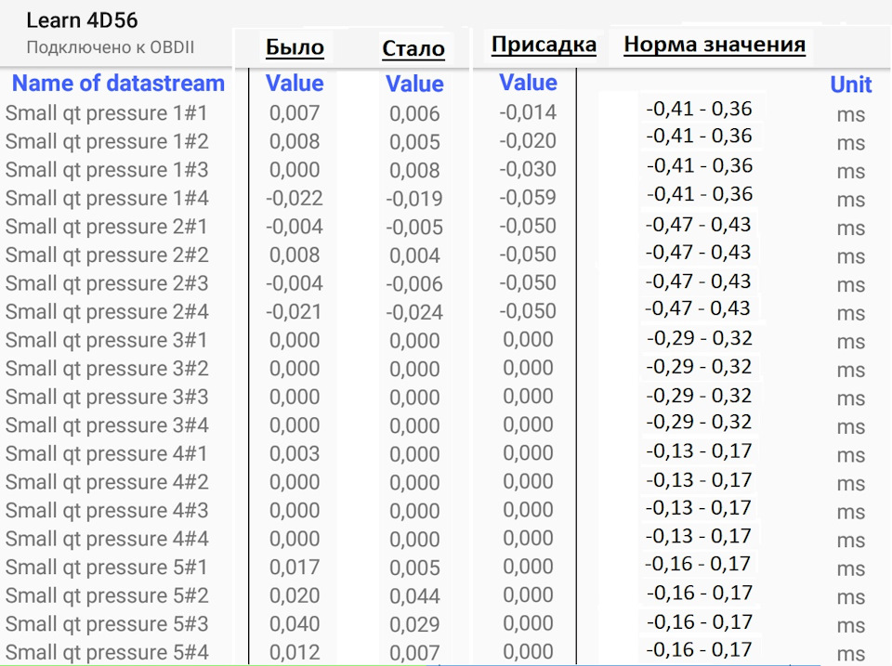Image resolution: width=892 pixels, height=666 pixels.
Task: Click Было value 0,007 for 1#1
Action: [295, 112]
